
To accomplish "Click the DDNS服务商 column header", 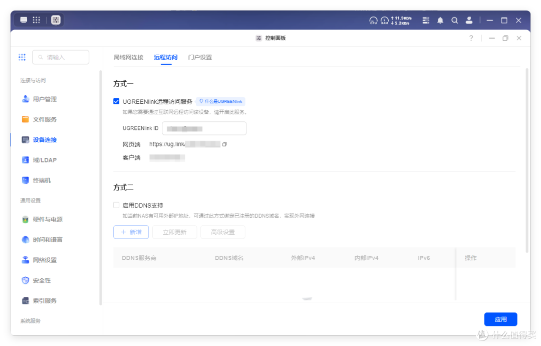I will click(139, 258).
